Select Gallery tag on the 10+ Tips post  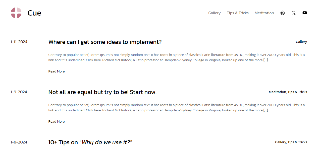pyautogui.click(x=280, y=142)
